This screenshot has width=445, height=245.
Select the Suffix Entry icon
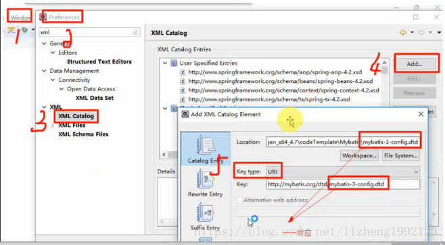click(206, 217)
